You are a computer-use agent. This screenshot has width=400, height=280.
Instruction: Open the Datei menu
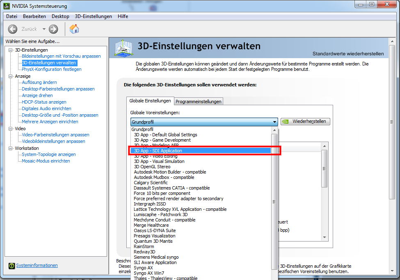pos(12,16)
